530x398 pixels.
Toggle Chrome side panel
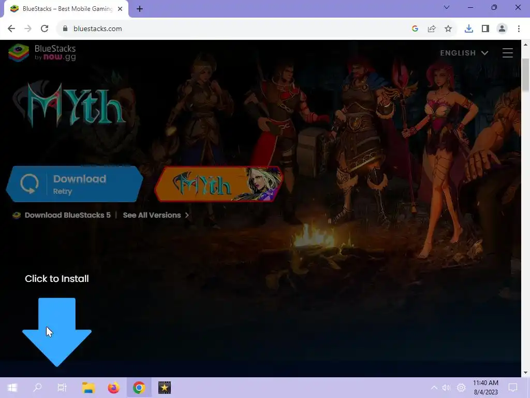(485, 29)
